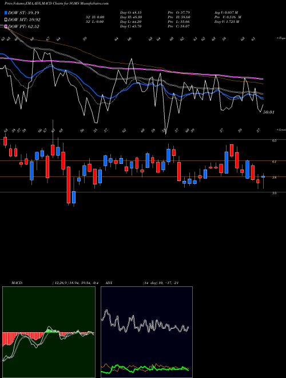Image resolution: width=286 pixels, height=378 pixels.
Task: Click the 'Avg V: 0.057 M' value
Action: (227, 13)
